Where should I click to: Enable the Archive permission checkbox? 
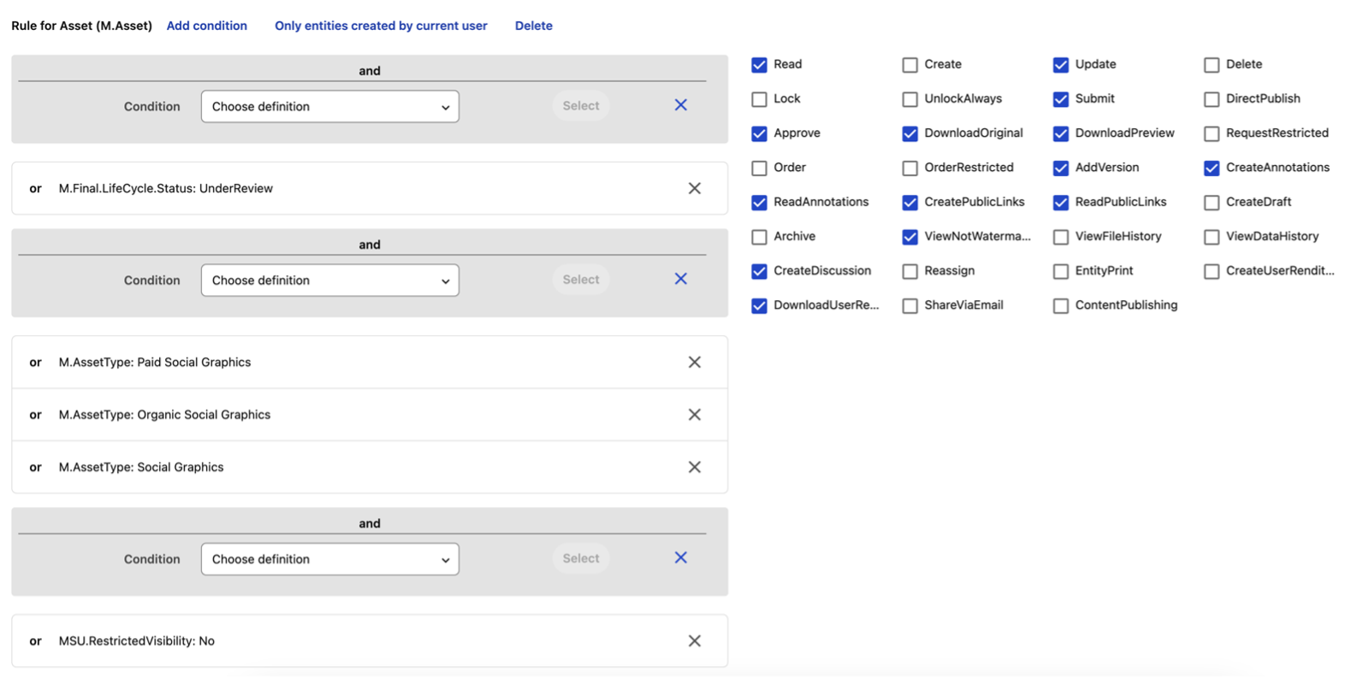click(x=759, y=237)
